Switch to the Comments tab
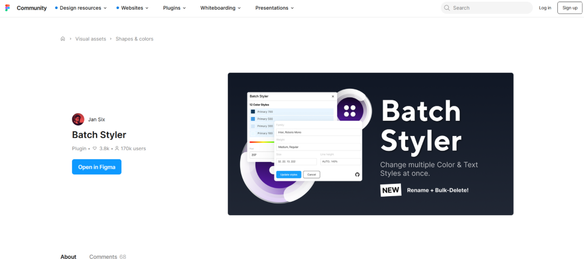Viewport: 584px width, 259px height. [107, 257]
